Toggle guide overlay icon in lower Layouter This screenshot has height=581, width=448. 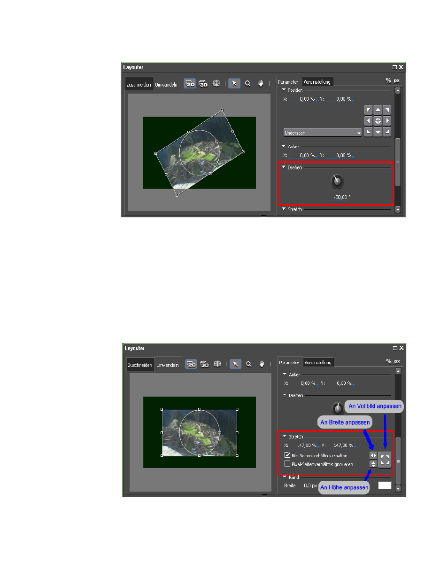click(x=217, y=364)
